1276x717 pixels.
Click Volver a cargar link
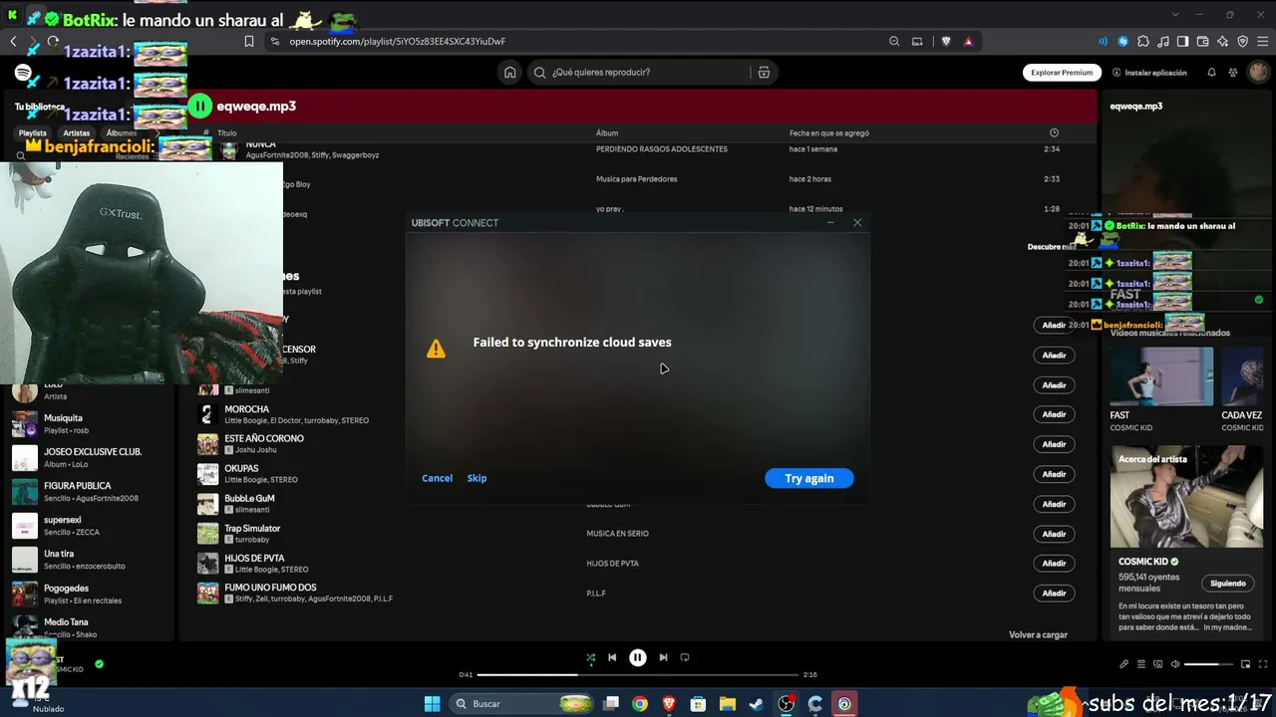[x=1038, y=634]
